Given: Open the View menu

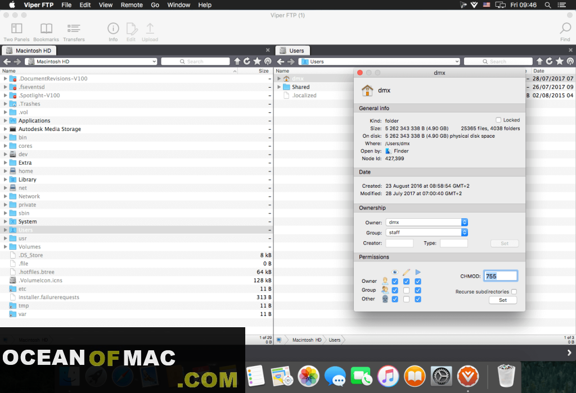Looking at the screenshot, I should click(105, 5).
